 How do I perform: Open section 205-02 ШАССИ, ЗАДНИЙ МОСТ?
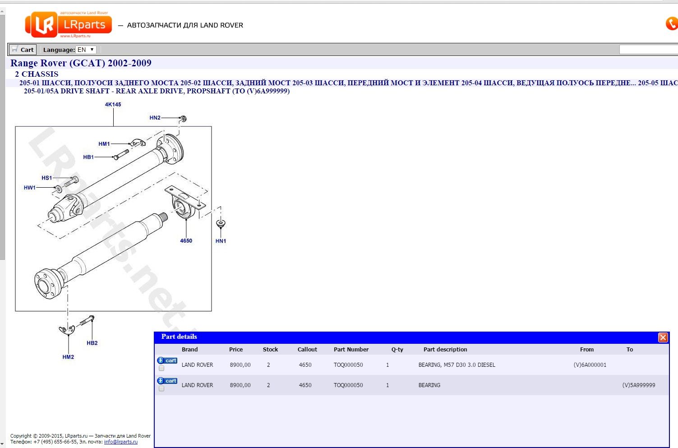(x=235, y=83)
